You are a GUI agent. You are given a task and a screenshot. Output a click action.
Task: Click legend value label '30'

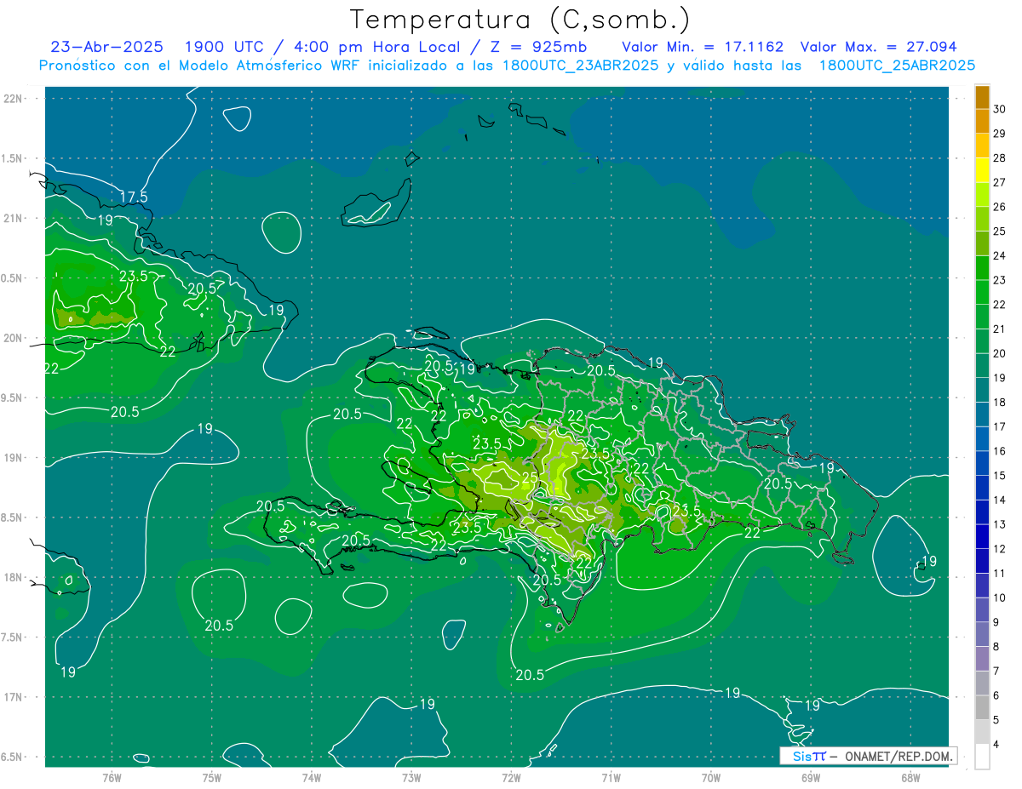[999, 109]
